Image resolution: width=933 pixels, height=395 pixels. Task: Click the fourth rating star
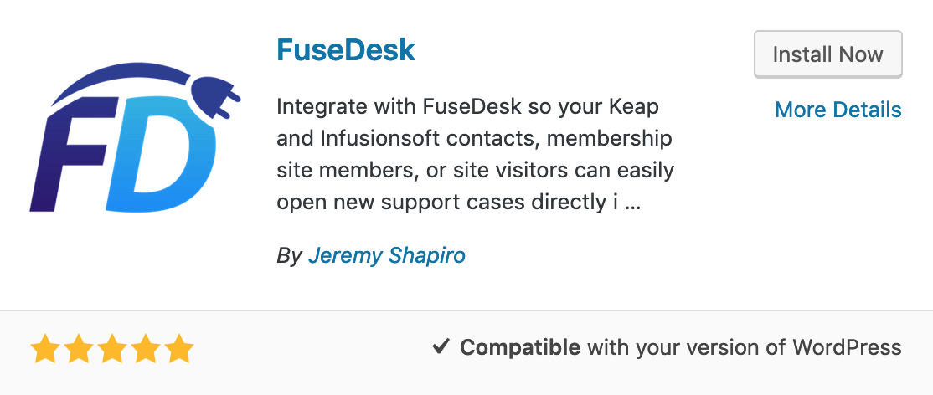click(x=146, y=349)
